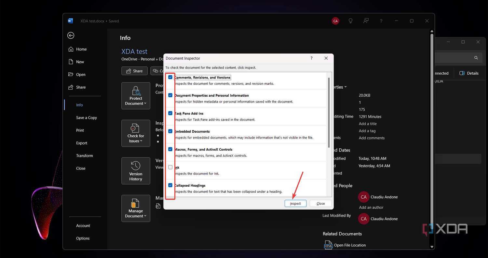Viewport: 488px width, 258px height.
Task: Open Word Options in sidebar
Action: tap(83, 239)
